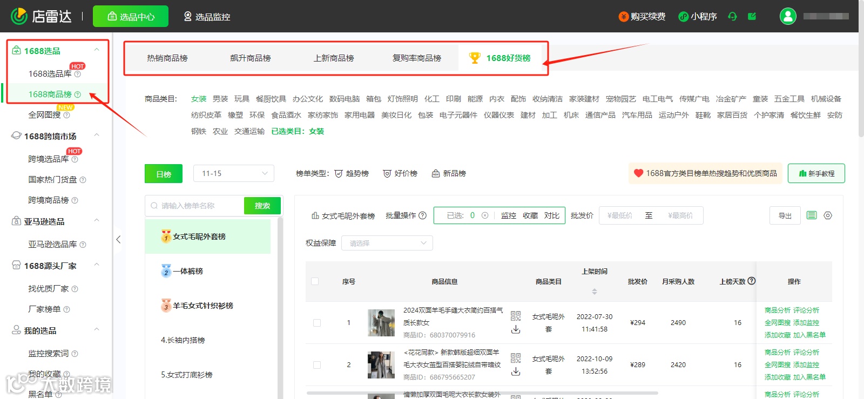Screen dimensions: 864x399
Task: Switch to 热销商品榜 tab
Action: point(167,58)
